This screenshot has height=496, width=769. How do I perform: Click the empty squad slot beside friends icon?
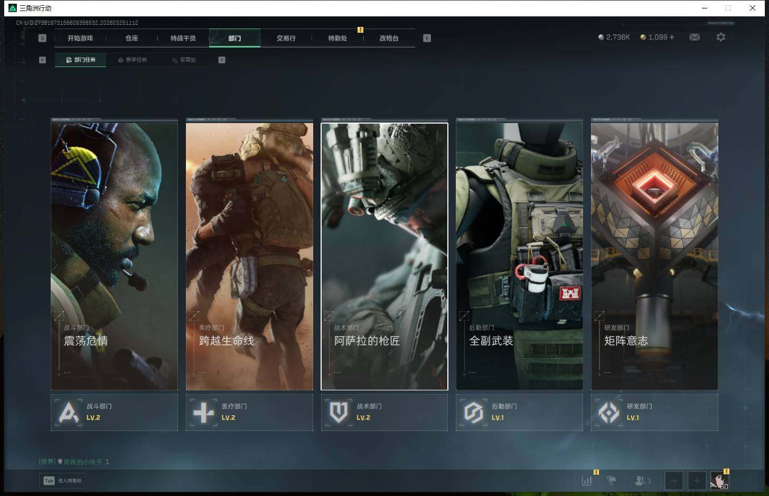pyautogui.click(x=673, y=481)
